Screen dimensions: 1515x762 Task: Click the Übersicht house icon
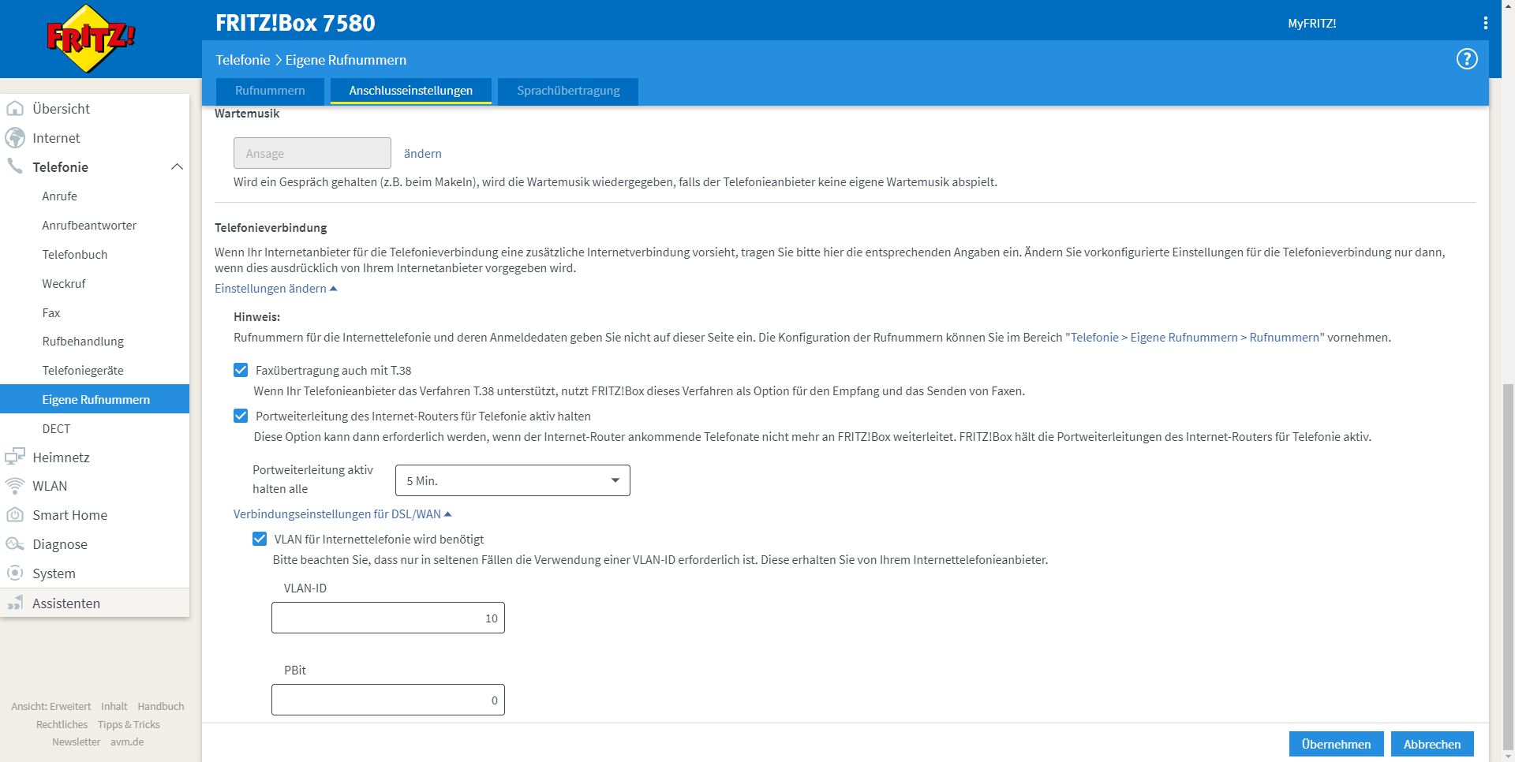point(15,109)
